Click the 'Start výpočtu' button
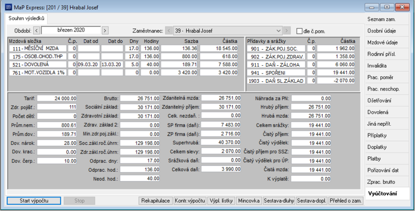This screenshot has height=211, width=415. point(34,201)
